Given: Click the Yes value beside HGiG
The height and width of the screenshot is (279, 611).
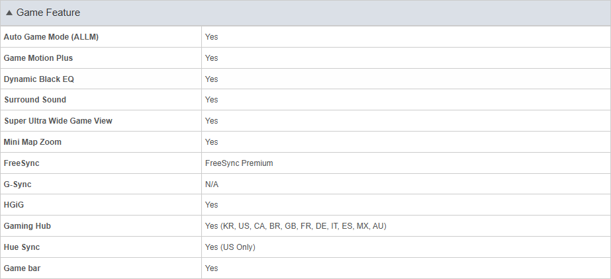Looking at the screenshot, I should [x=212, y=205].
